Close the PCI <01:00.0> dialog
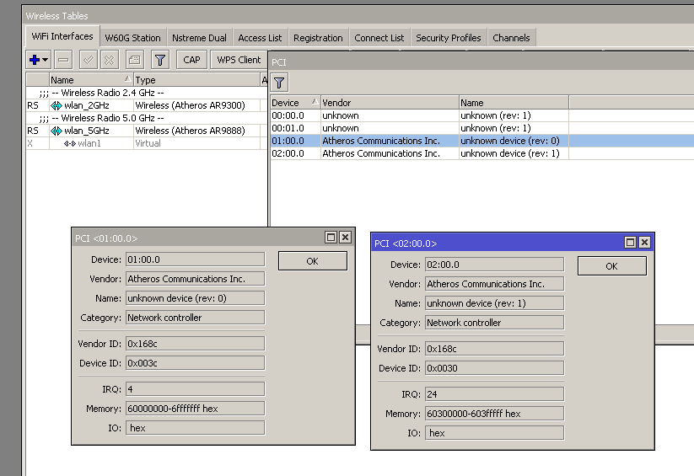The width and height of the screenshot is (694, 476). point(345,238)
